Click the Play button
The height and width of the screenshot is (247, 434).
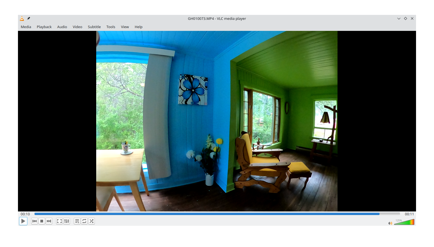tap(23, 221)
